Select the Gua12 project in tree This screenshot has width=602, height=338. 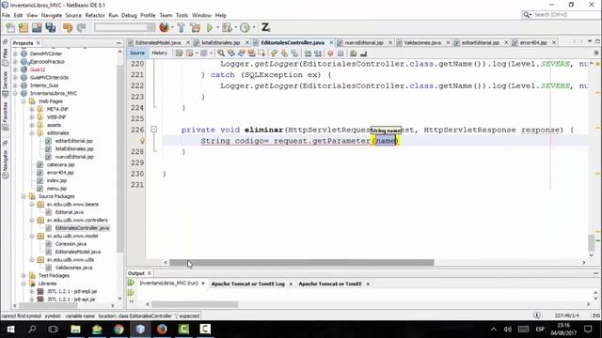38,69
